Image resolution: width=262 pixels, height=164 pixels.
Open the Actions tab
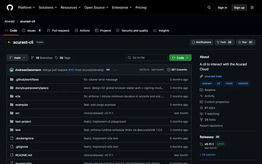point(82,31)
